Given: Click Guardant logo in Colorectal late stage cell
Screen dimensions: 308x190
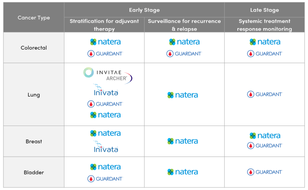Looking at the screenshot, I should tap(265, 53).
